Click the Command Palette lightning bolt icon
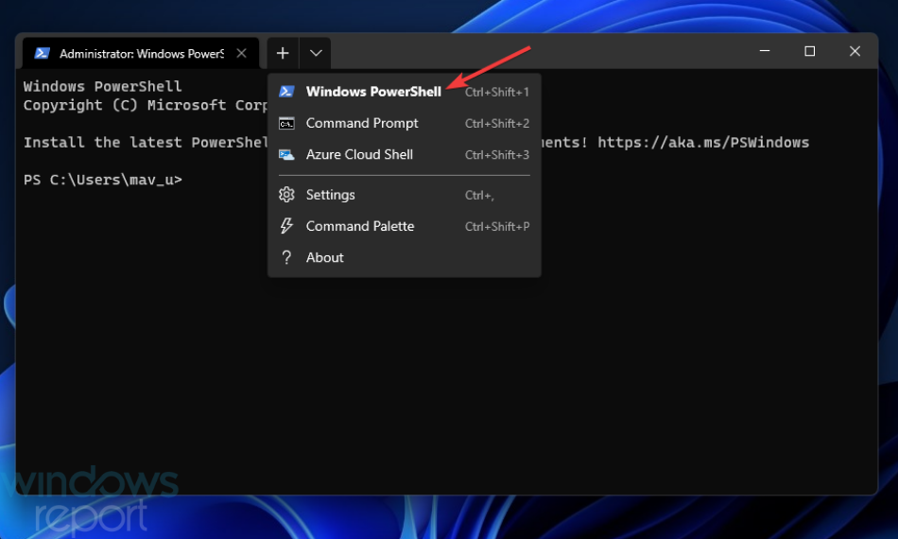Image resolution: width=898 pixels, height=539 pixels. point(286,226)
